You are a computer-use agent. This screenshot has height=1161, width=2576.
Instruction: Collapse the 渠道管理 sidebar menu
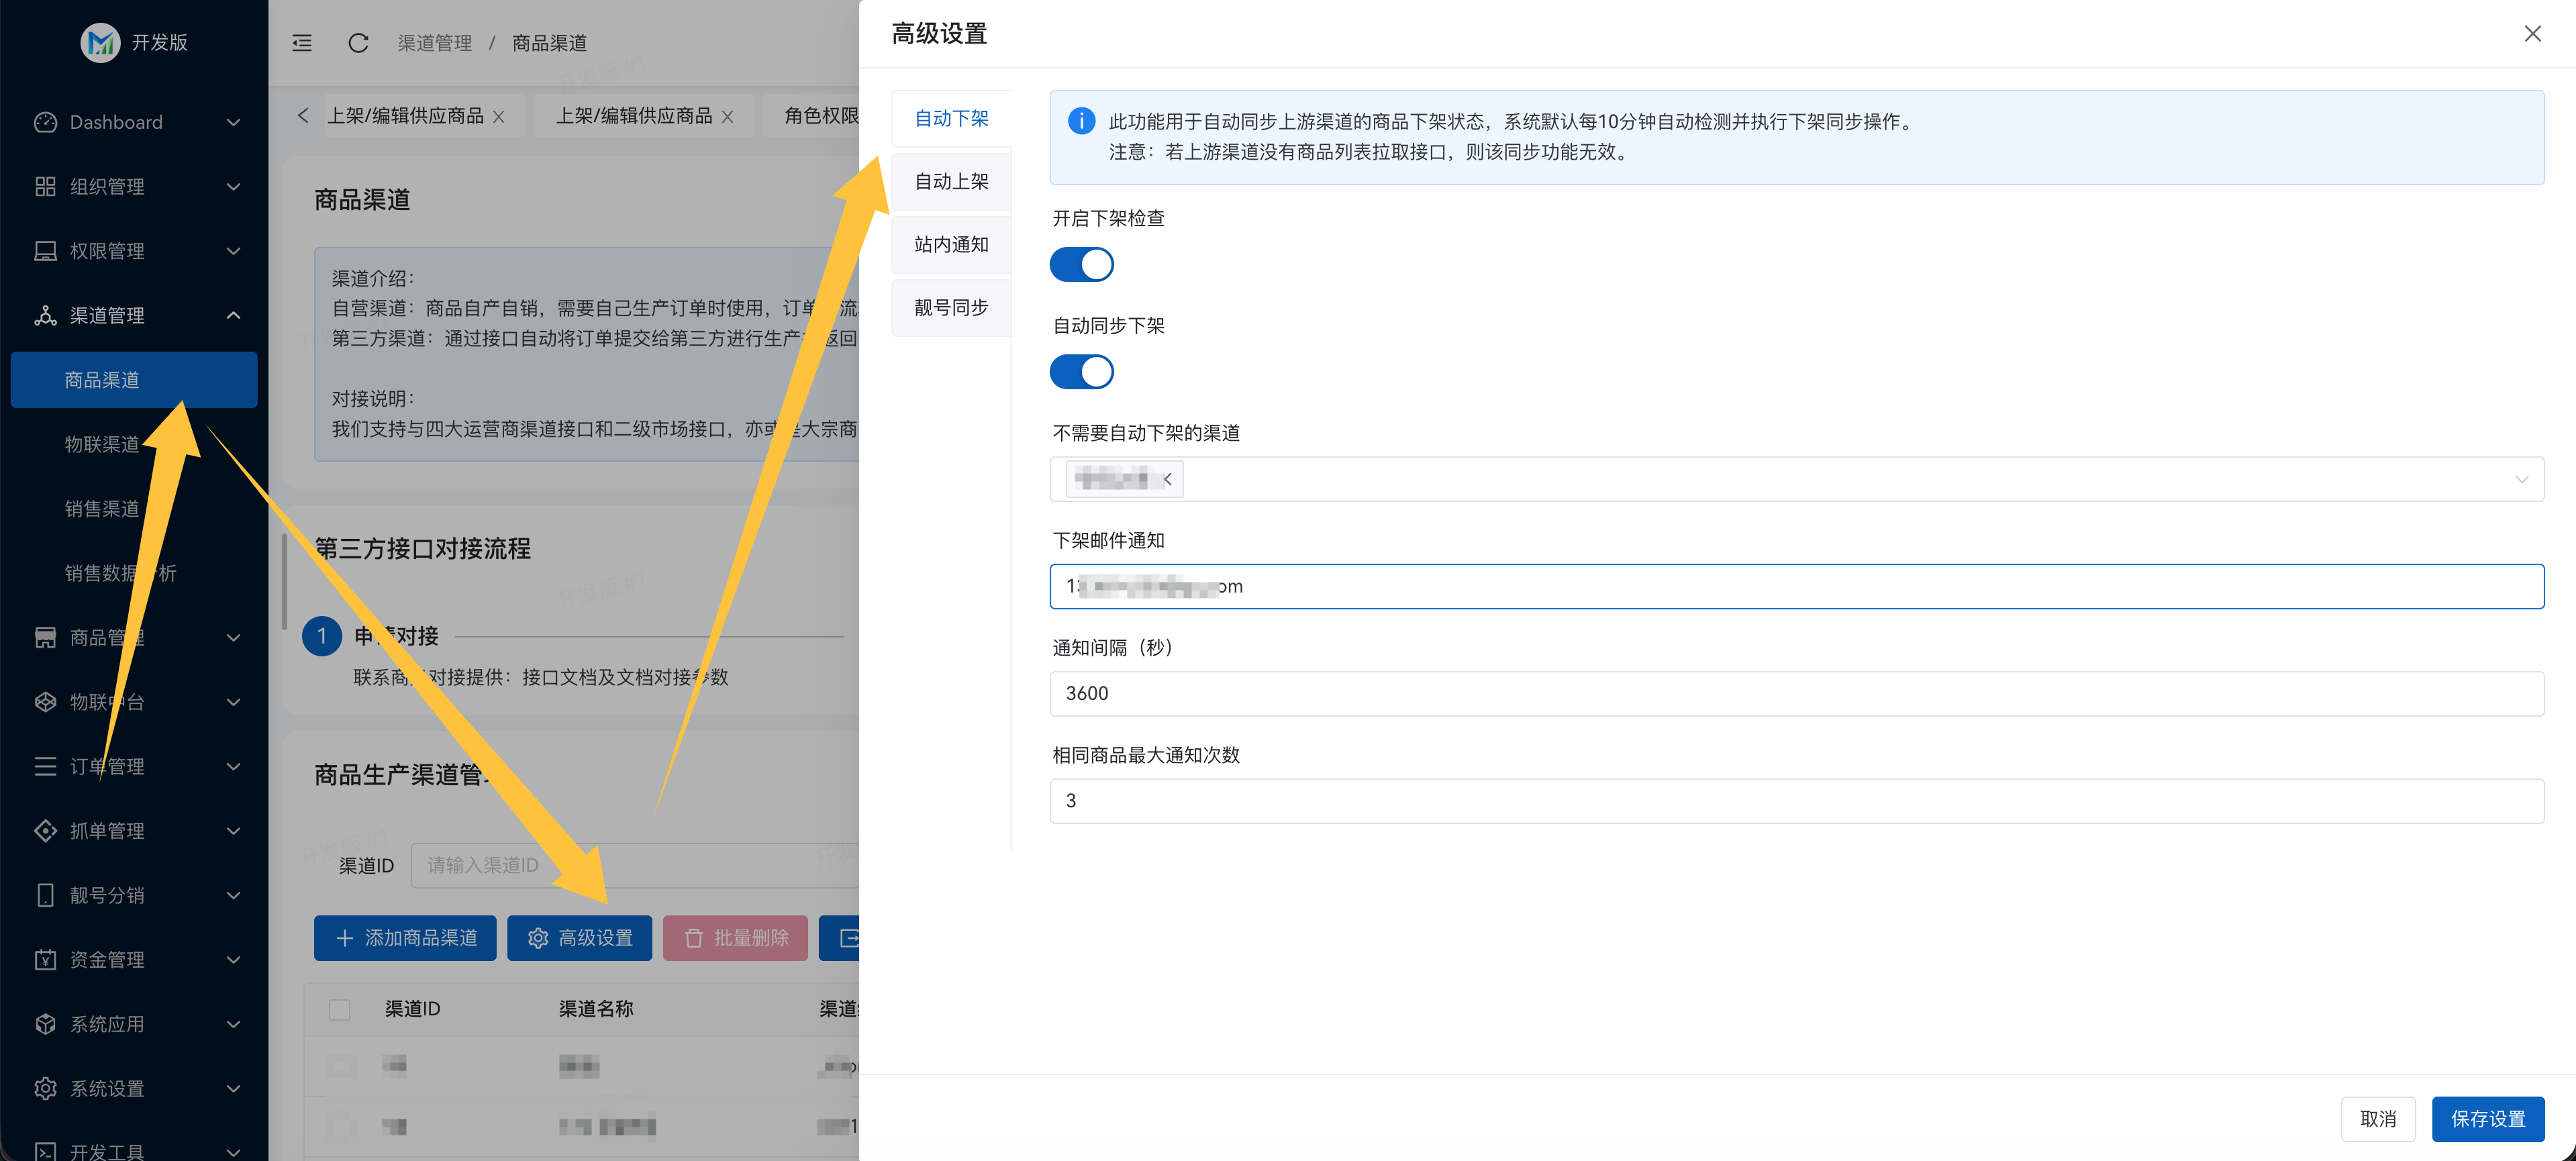233,315
